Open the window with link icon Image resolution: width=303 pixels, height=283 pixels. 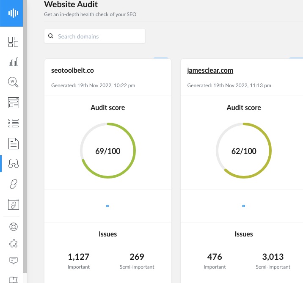coord(14,204)
